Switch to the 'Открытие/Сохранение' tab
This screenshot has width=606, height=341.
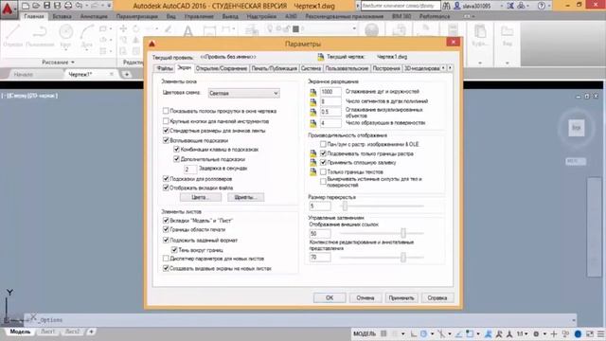click(222, 68)
